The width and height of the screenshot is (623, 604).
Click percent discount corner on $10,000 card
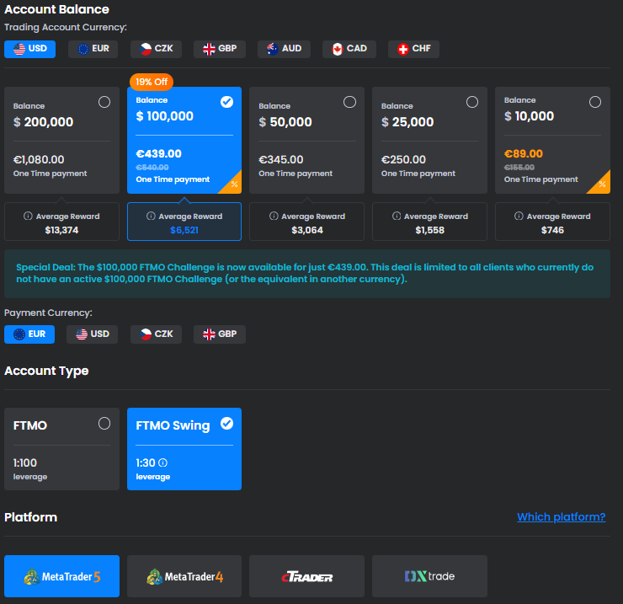click(602, 184)
